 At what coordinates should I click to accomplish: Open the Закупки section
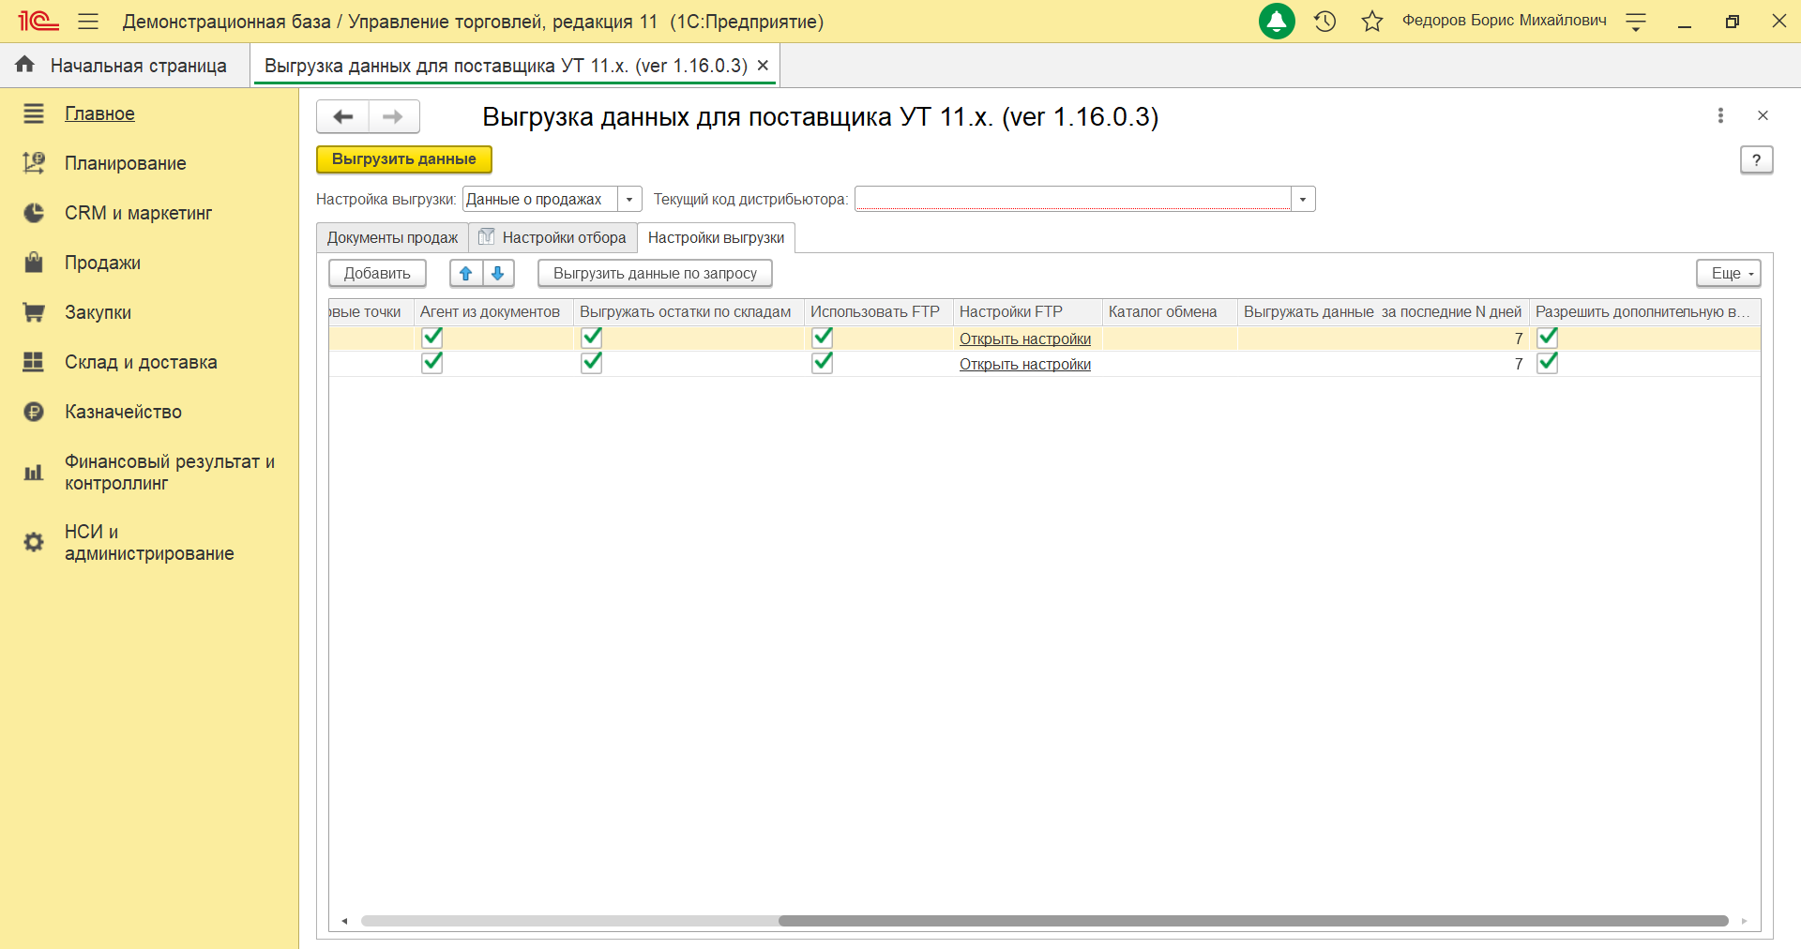(98, 312)
